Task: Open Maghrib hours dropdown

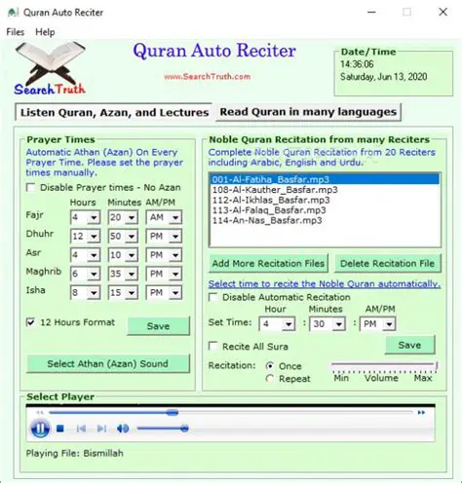Action: point(94,274)
